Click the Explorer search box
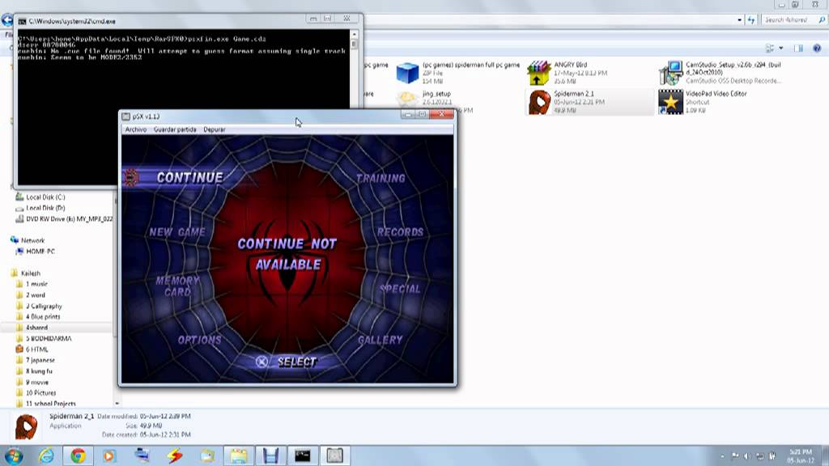Screen dimensions: 829x466 [x=794, y=20]
